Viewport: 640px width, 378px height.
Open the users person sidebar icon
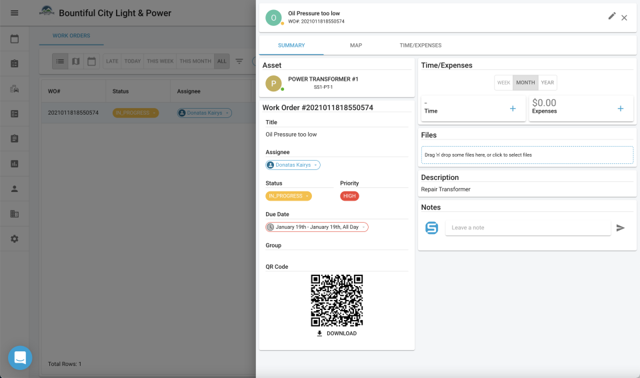(x=14, y=189)
